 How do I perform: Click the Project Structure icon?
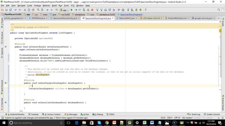pyautogui.click(x=123, y=10)
